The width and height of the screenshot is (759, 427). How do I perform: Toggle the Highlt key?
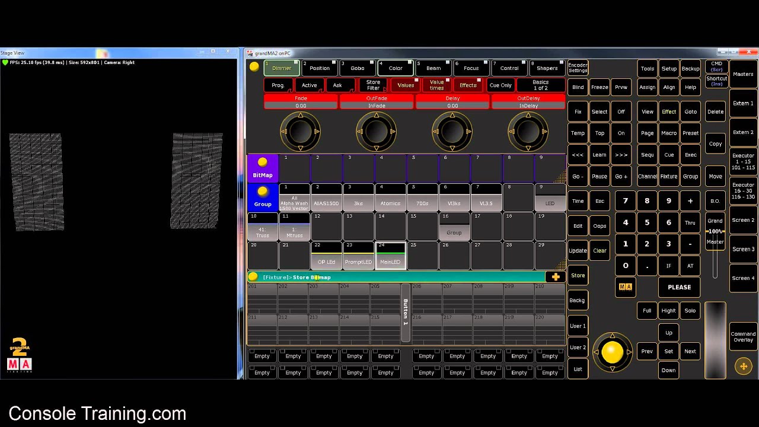coord(668,311)
